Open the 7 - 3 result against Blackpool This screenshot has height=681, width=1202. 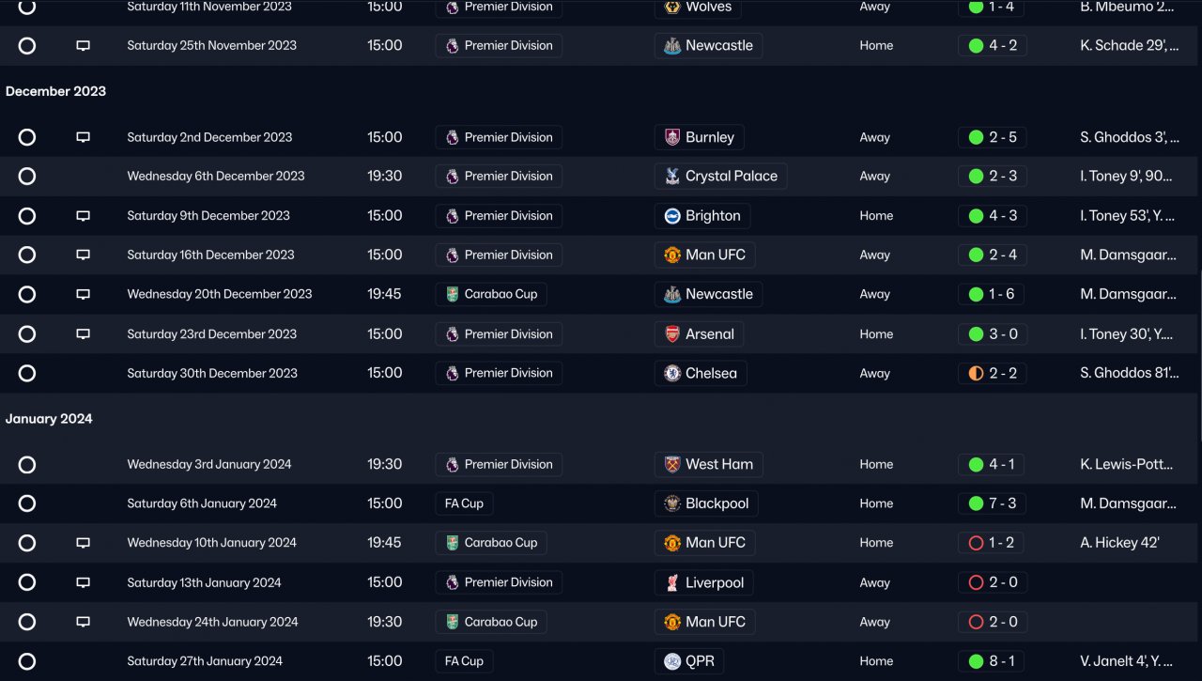pos(993,503)
